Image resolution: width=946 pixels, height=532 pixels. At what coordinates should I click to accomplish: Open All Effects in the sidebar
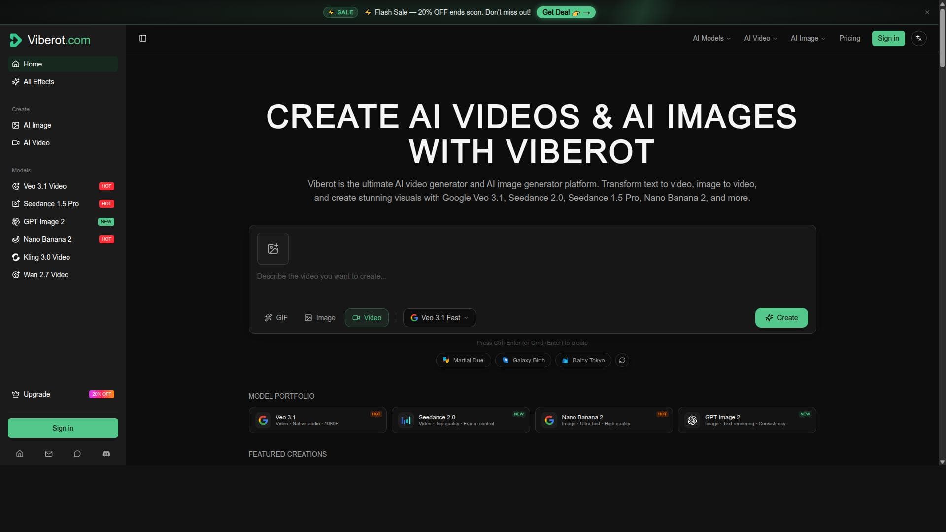tap(63, 82)
